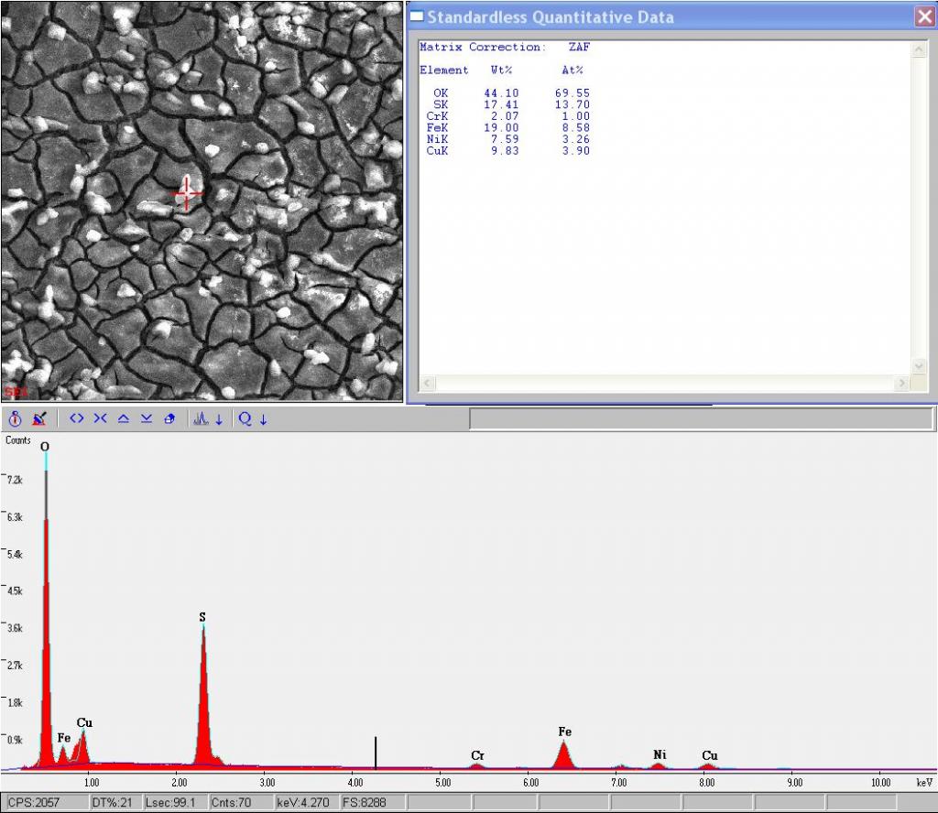
Task: Open the Standardless Quantitative Data window system menu
Action: [x=417, y=16]
